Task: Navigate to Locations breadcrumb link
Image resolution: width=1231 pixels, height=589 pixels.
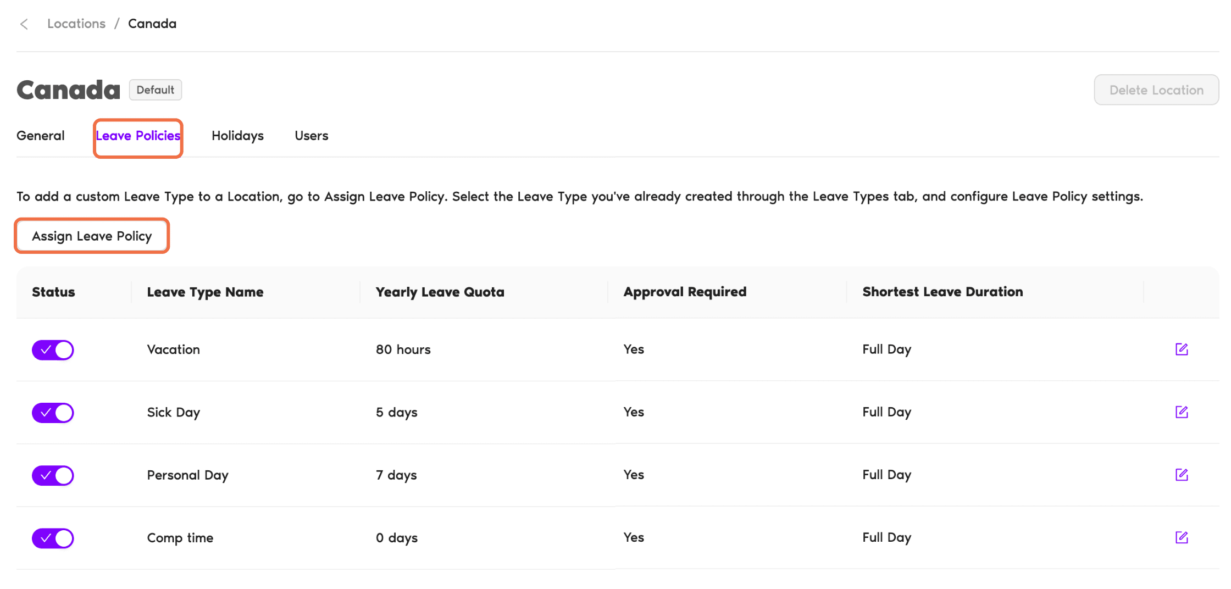Action: point(76,24)
